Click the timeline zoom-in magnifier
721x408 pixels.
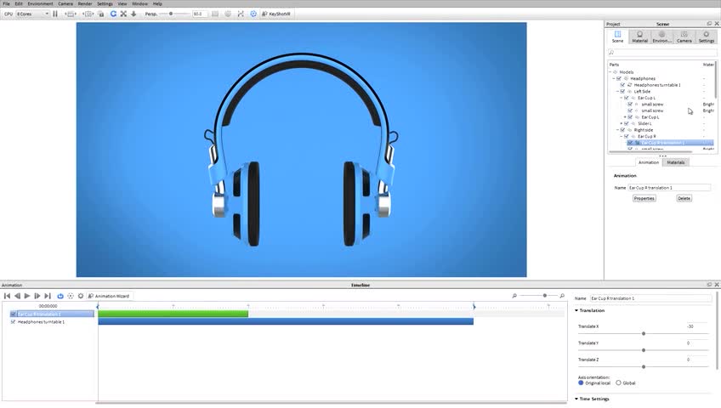(562, 296)
